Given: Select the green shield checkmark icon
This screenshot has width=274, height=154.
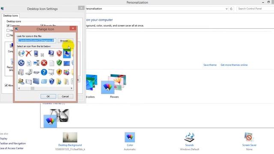Looking at the screenshot, I should [59, 63].
